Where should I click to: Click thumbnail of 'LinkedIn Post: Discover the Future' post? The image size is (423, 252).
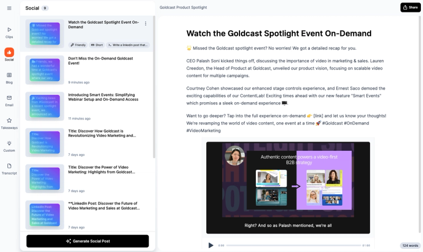(x=45, y=215)
